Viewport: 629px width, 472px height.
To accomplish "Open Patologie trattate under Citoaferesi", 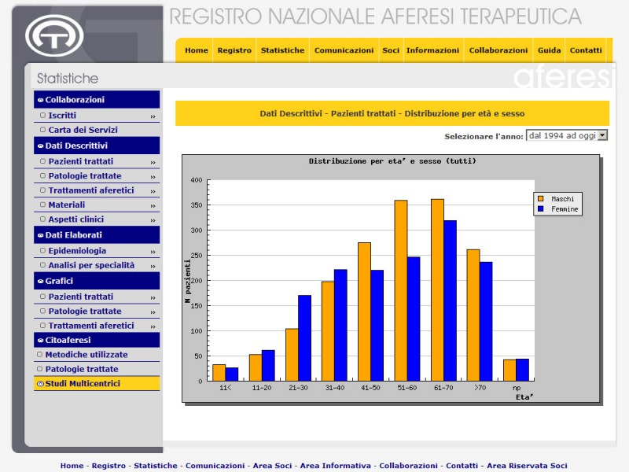I will [x=82, y=369].
